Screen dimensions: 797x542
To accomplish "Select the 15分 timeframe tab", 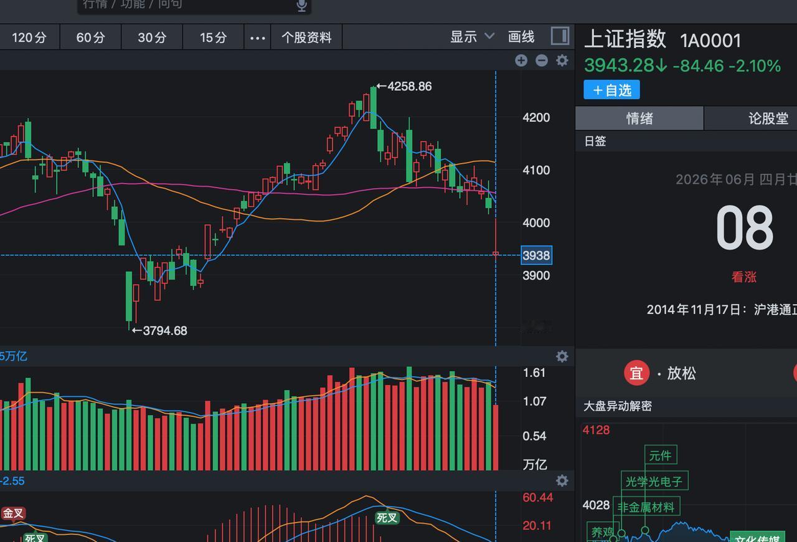I will click(213, 37).
